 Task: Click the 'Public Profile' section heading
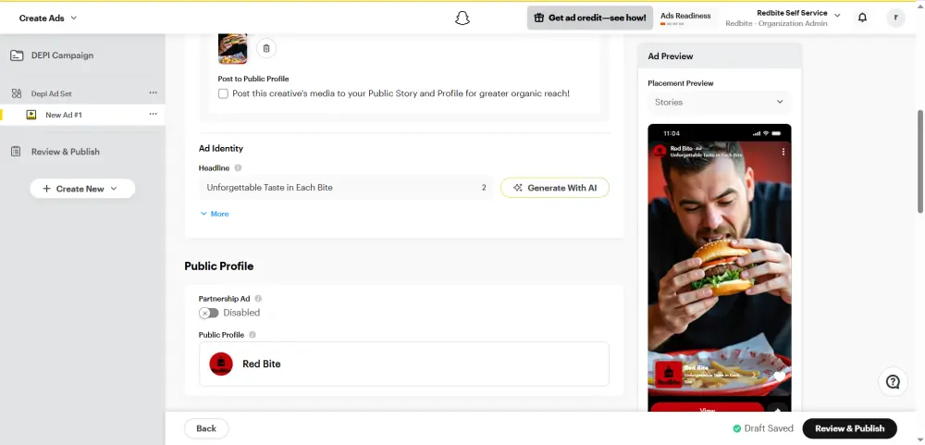219,266
